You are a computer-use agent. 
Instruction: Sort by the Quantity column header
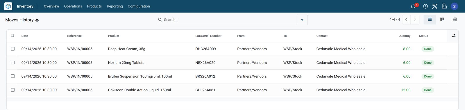tap(405, 36)
